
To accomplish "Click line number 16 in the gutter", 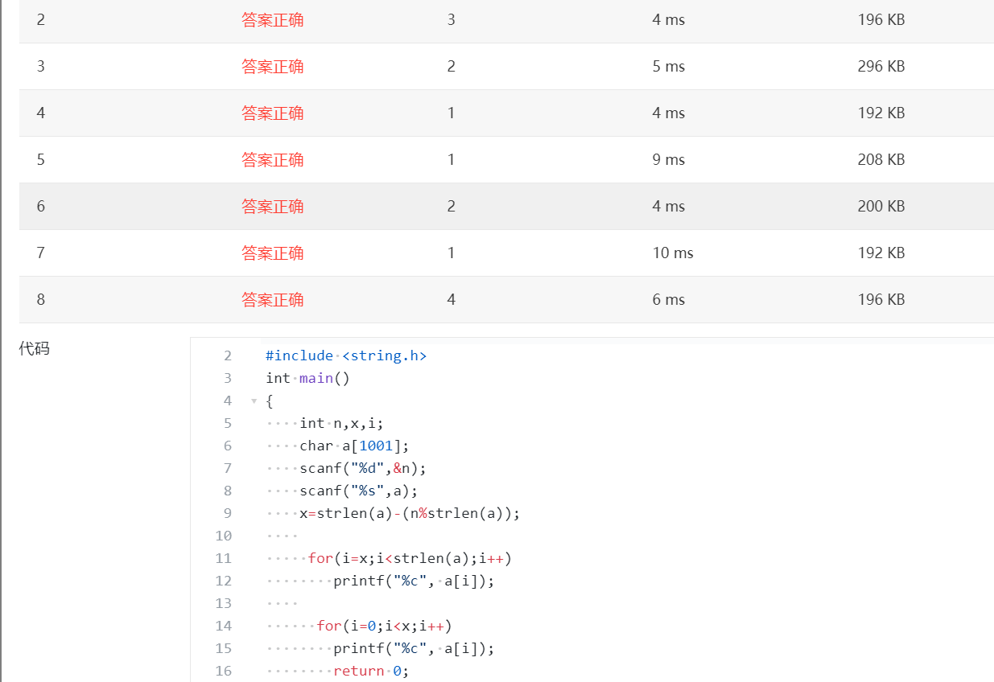I will point(223,671).
